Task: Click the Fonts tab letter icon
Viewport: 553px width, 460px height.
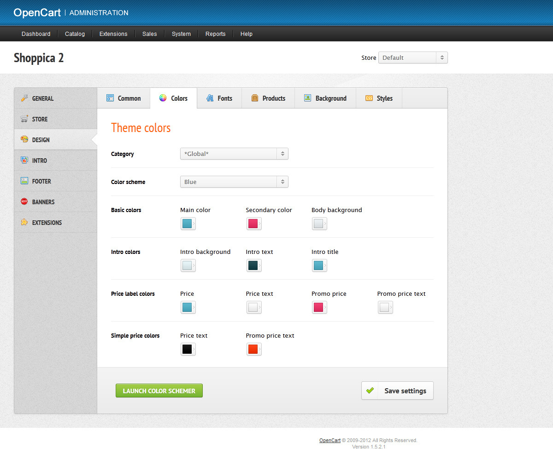Action: tap(210, 98)
